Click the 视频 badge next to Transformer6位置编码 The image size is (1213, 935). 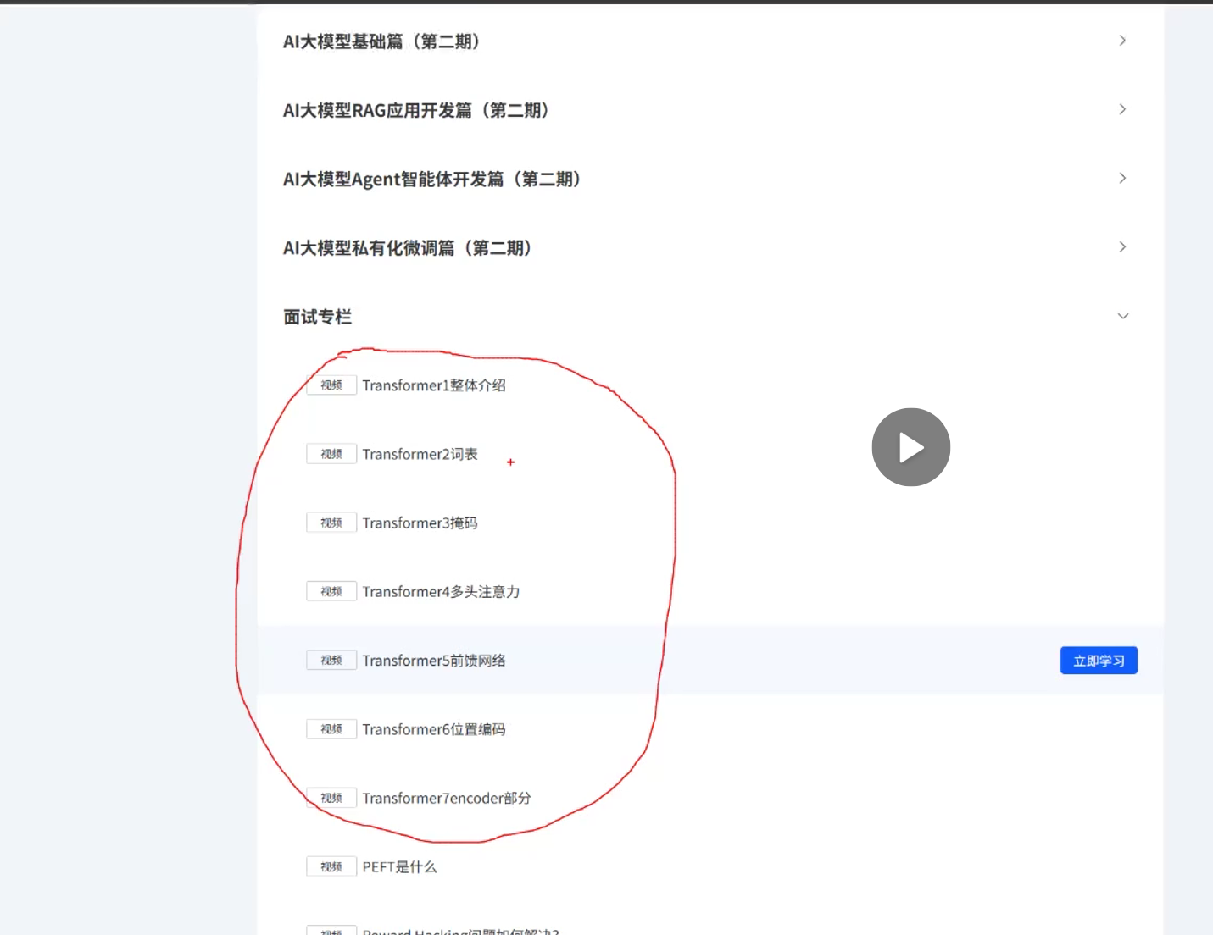[x=331, y=728]
